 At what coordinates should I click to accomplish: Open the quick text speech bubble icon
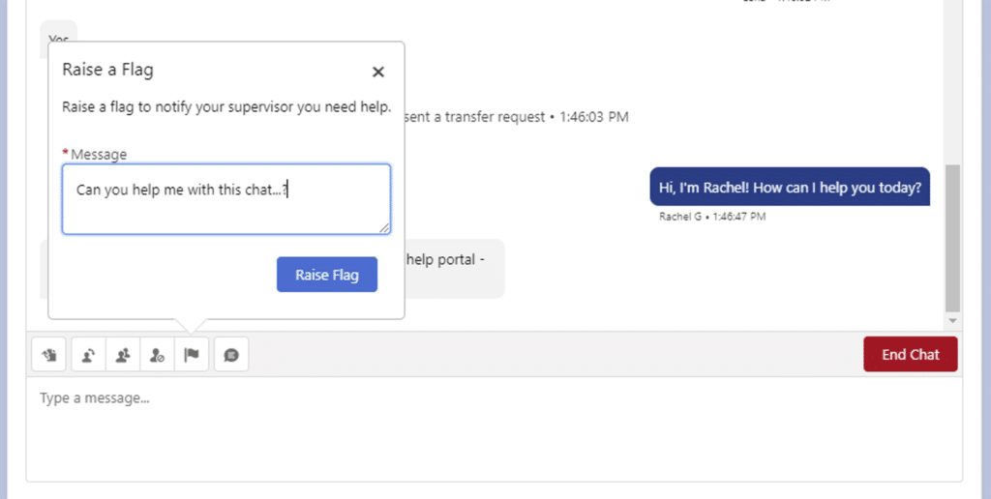coord(231,355)
